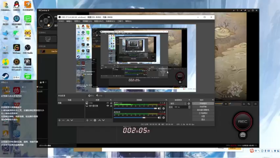Click Sogou input method tray icon
The width and height of the screenshot is (280, 158).
pos(252,151)
